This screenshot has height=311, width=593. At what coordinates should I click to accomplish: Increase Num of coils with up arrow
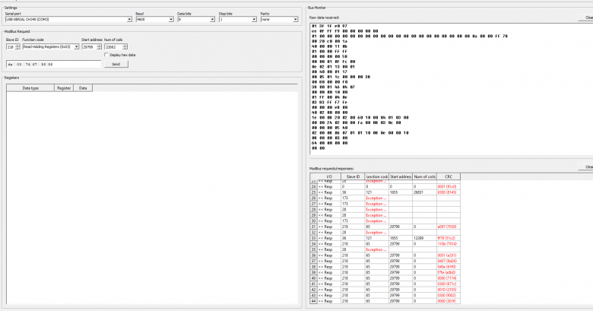[x=125, y=46]
